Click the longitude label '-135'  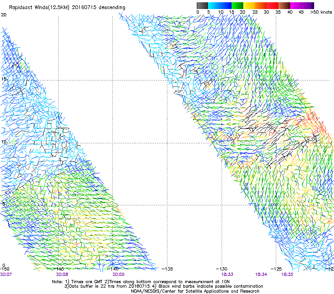click(167, 269)
